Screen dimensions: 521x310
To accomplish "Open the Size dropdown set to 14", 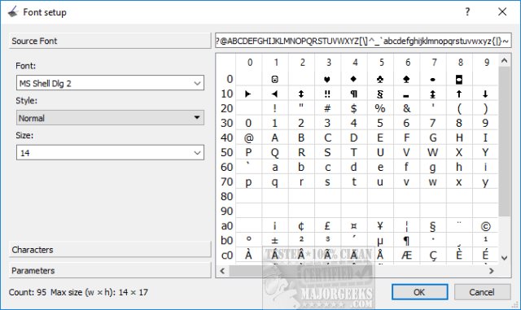I will coord(110,152).
